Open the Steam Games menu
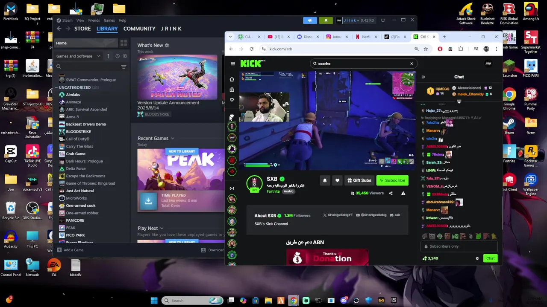The image size is (547, 307). click(x=109, y=20)
